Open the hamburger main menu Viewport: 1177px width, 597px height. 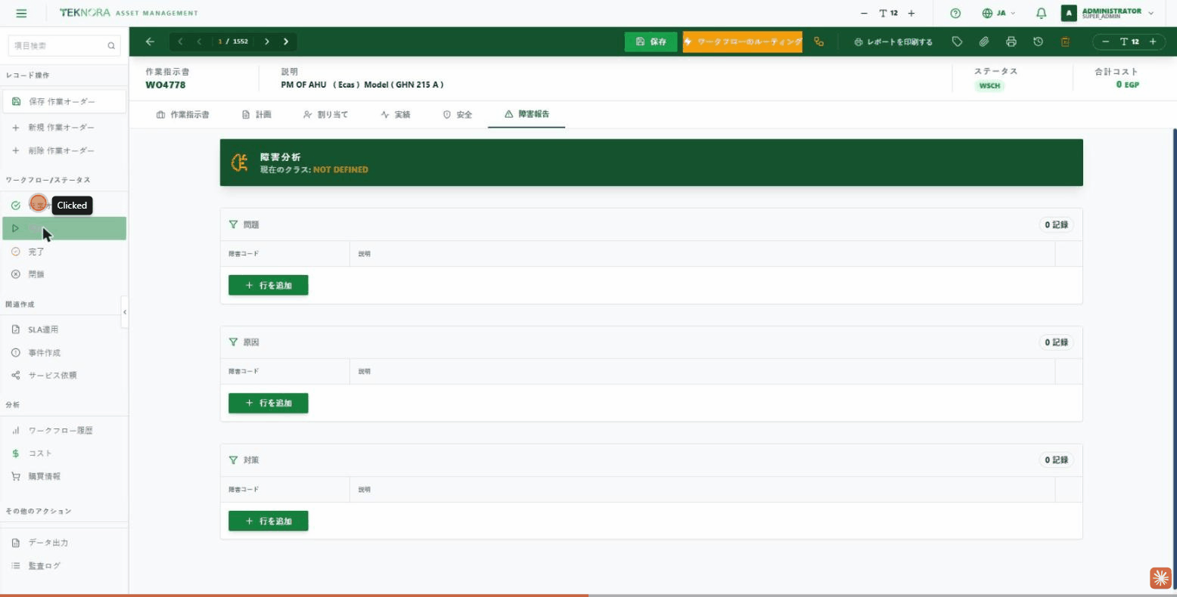click(x=21, y=13)
